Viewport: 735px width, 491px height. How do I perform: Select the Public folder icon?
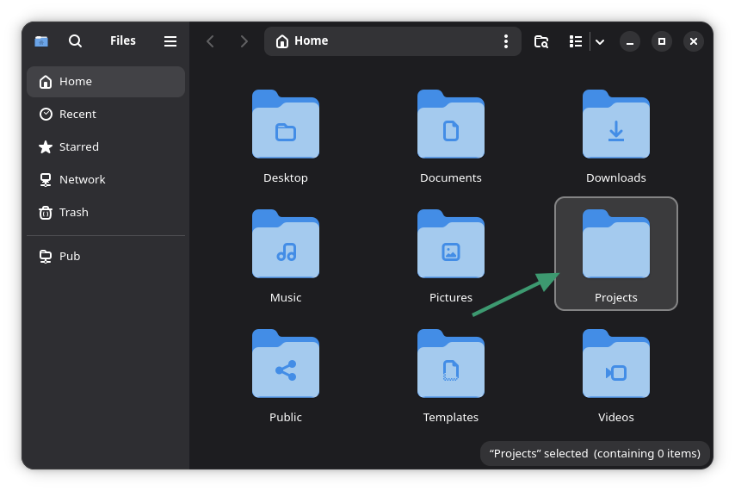[286, 364]
